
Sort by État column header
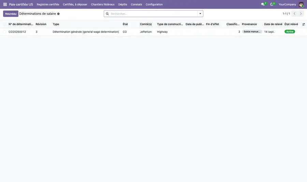125,24
